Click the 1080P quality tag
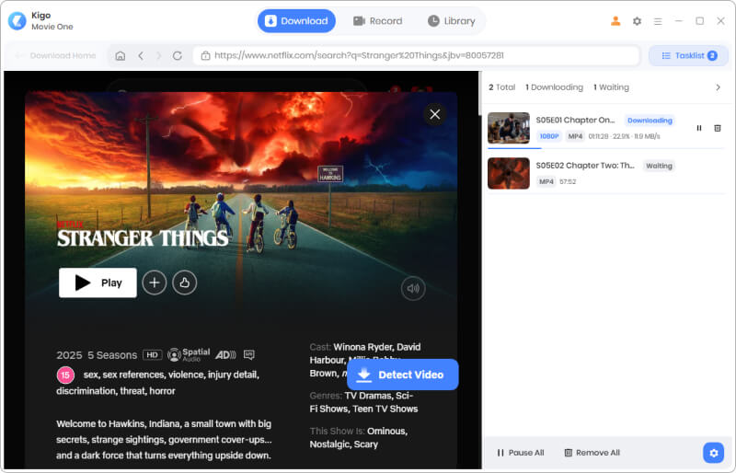 pos(548,136)
